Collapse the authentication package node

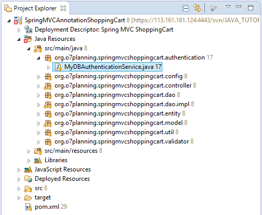38,59
